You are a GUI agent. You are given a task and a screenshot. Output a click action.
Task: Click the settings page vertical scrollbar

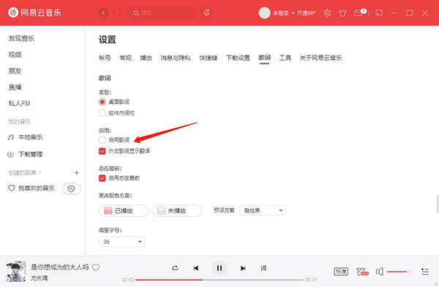coord(437,204)
